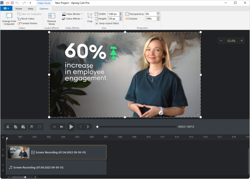Click the Width input field
250x179 pixels.
113,14
